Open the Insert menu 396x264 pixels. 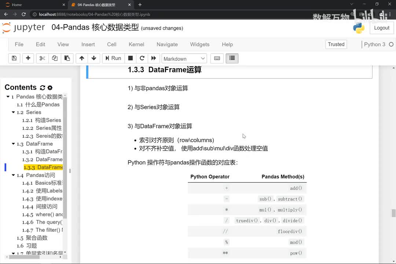click(88, 44)
